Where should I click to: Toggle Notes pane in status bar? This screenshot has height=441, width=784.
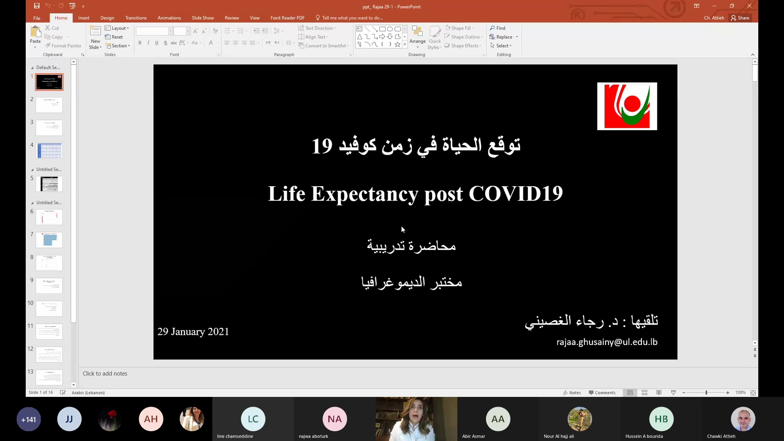tap(572, 392)
